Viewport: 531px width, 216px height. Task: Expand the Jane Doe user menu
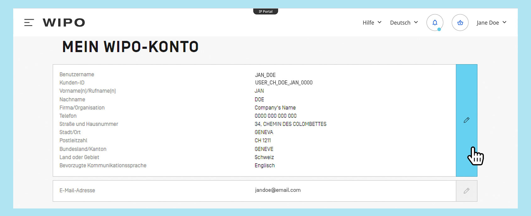pos(491,23)
